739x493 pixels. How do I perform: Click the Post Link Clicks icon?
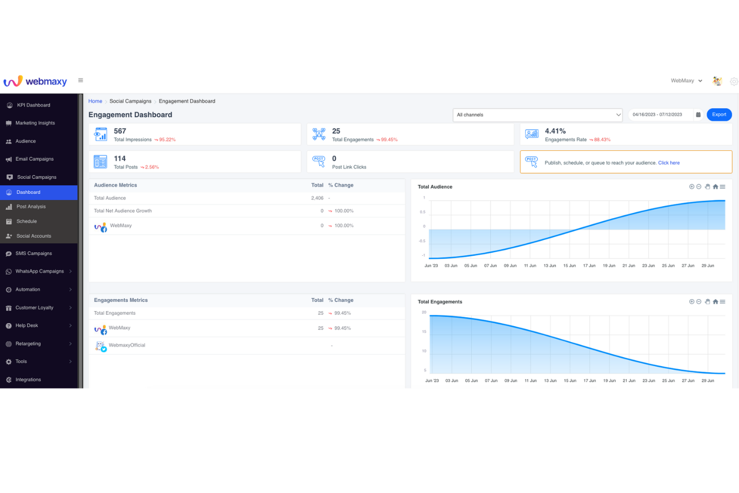(319, 161)
